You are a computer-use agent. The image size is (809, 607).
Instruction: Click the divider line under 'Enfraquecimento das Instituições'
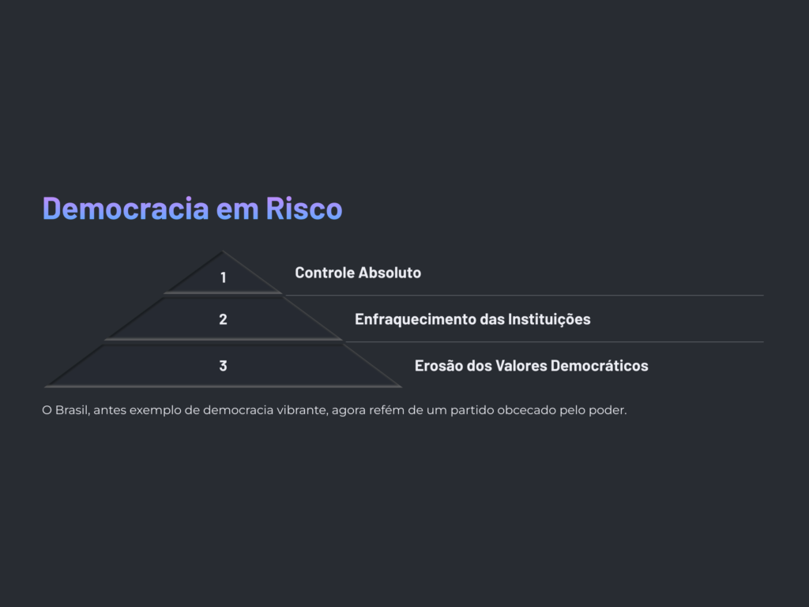pyautogui.click(x=554, y=341)
